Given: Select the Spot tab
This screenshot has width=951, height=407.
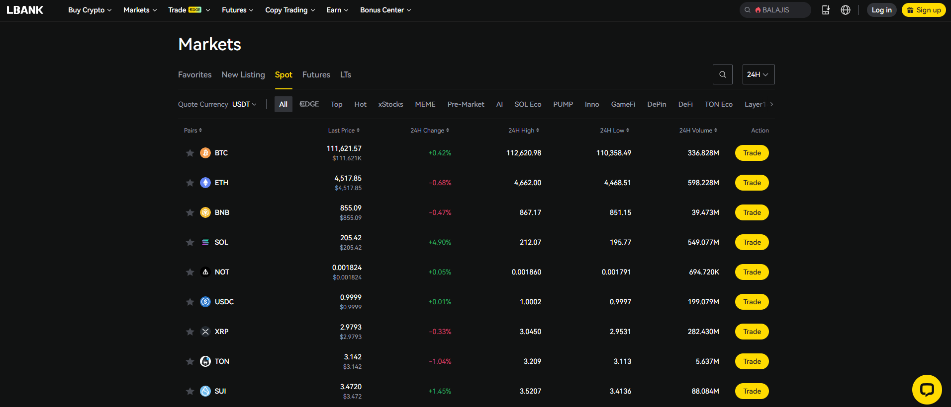Looking at the screenshot, I should [284, 74].
